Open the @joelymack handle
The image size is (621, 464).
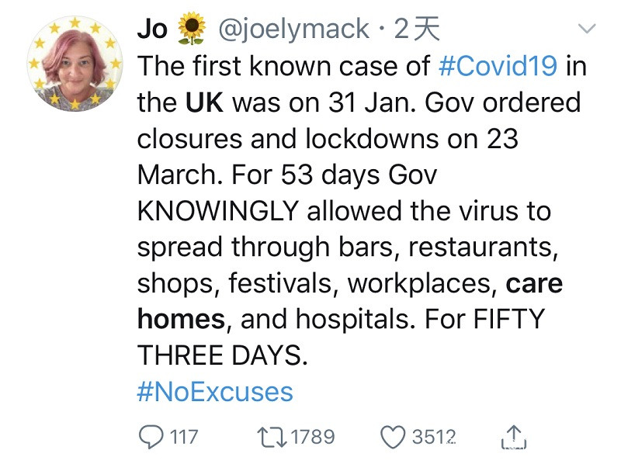point(294,29)
